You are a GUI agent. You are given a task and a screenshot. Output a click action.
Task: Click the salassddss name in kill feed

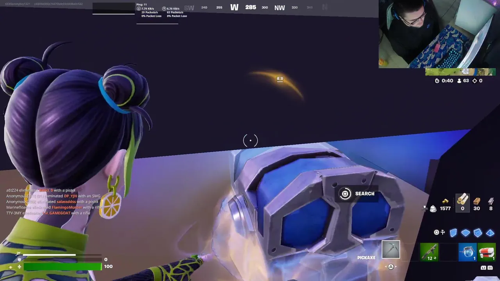coord(66,202)
